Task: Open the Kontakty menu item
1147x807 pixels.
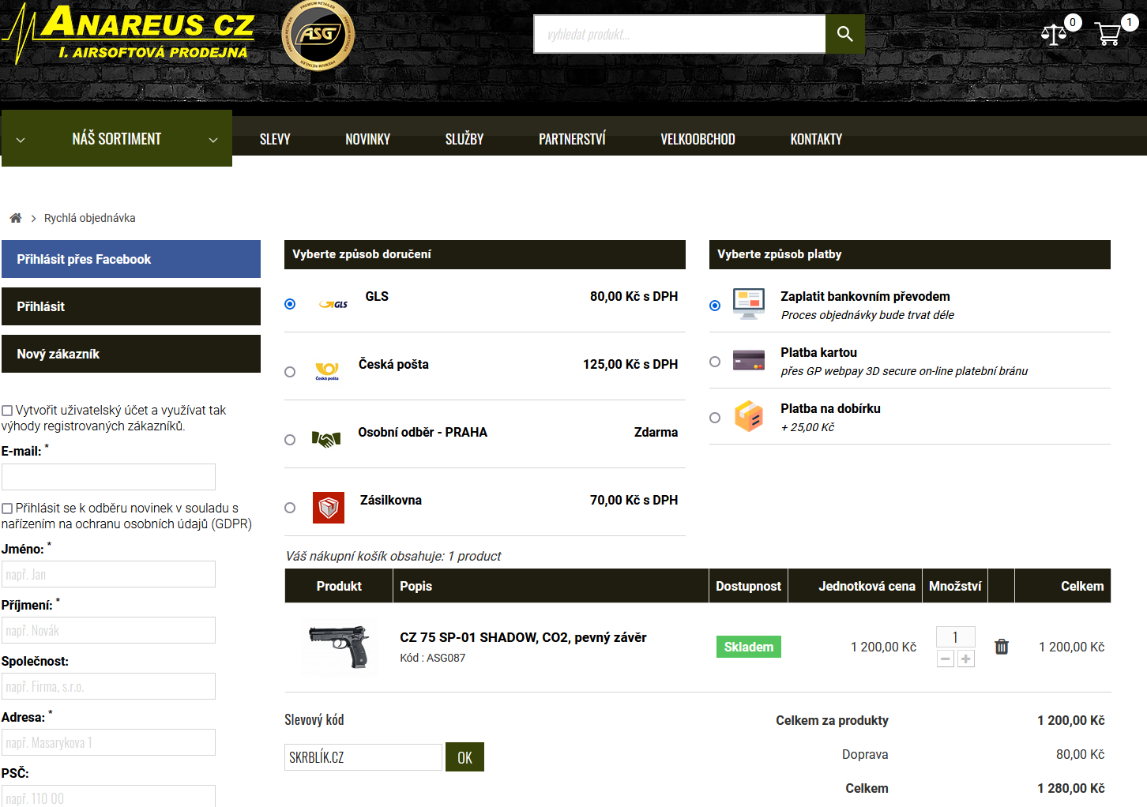Action: [x=815, y=139]
